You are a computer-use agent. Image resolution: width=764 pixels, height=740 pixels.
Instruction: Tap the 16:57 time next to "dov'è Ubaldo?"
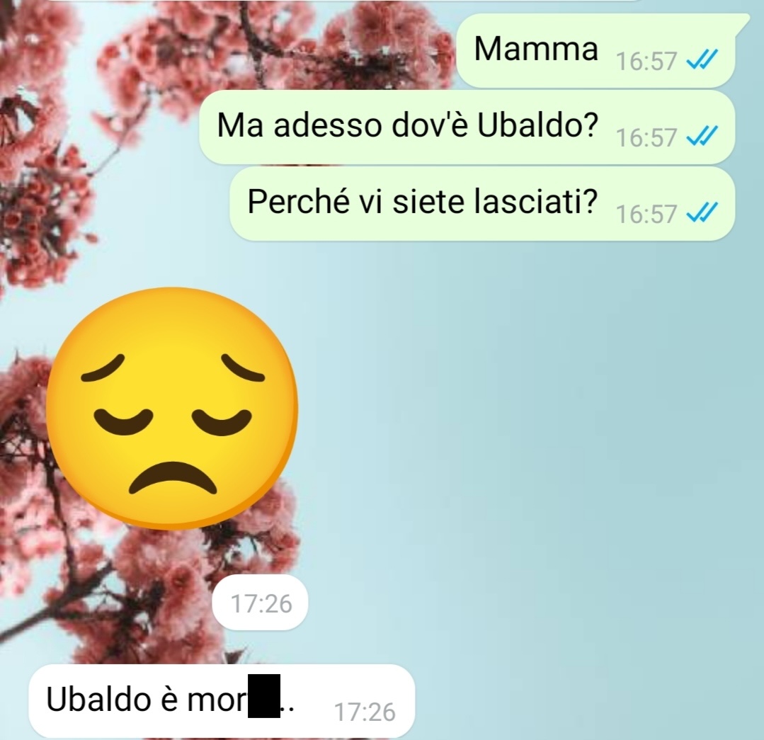(x=646, y=137)
